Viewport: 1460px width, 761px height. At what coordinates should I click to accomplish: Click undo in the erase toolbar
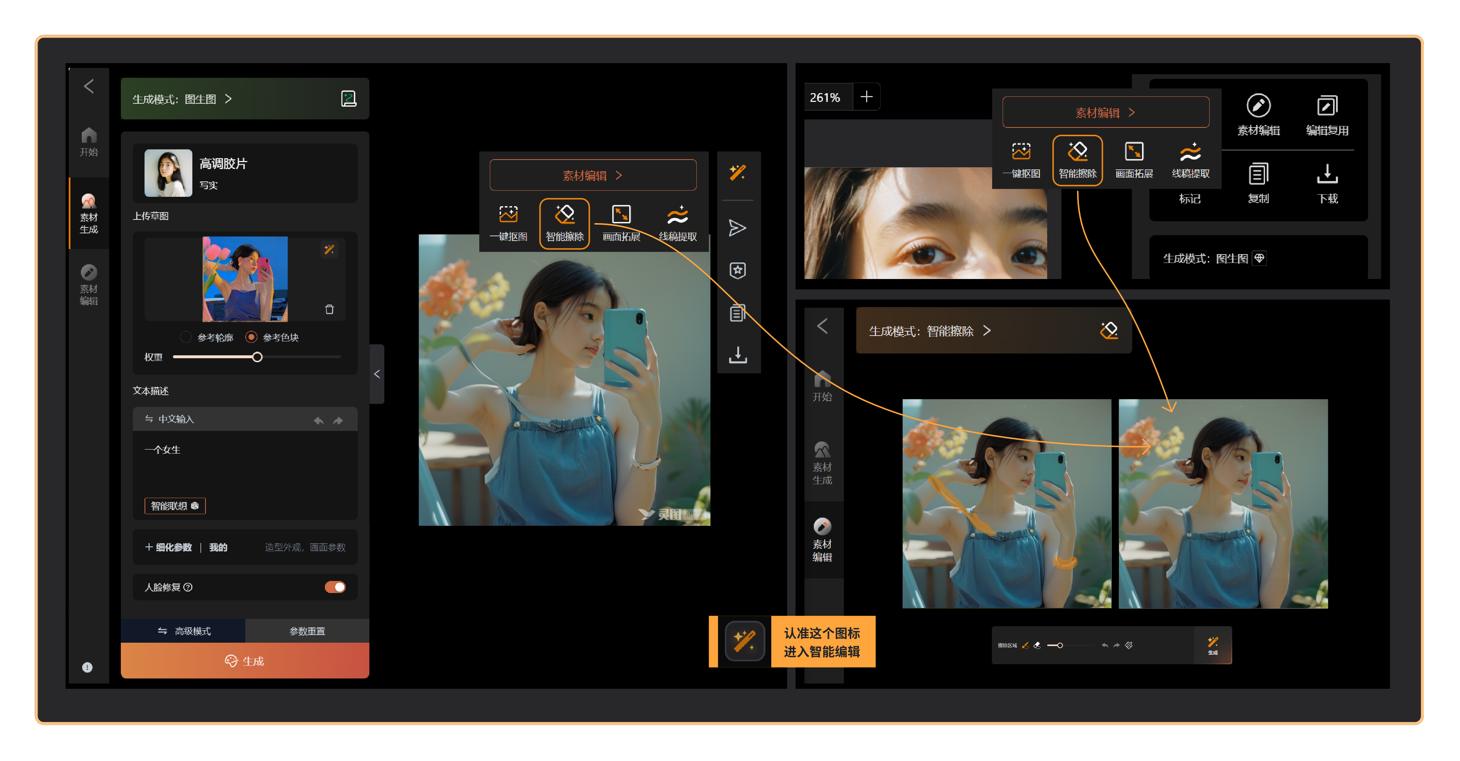[1104, 645]
